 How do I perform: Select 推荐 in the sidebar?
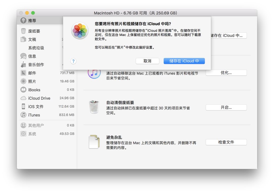tap(32, 21)
